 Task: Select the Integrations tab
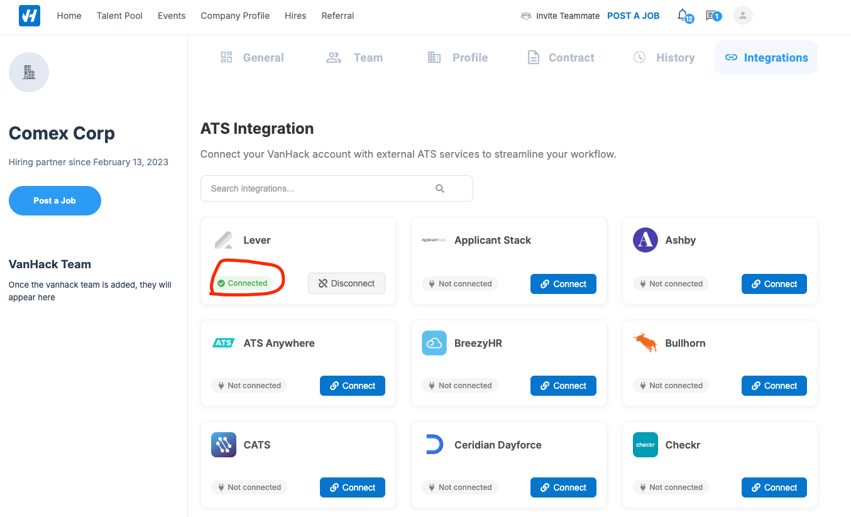tap(766, 58)
